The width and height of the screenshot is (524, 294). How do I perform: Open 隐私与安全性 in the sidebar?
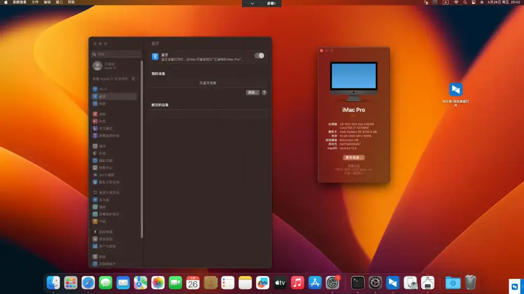(114, 183)
